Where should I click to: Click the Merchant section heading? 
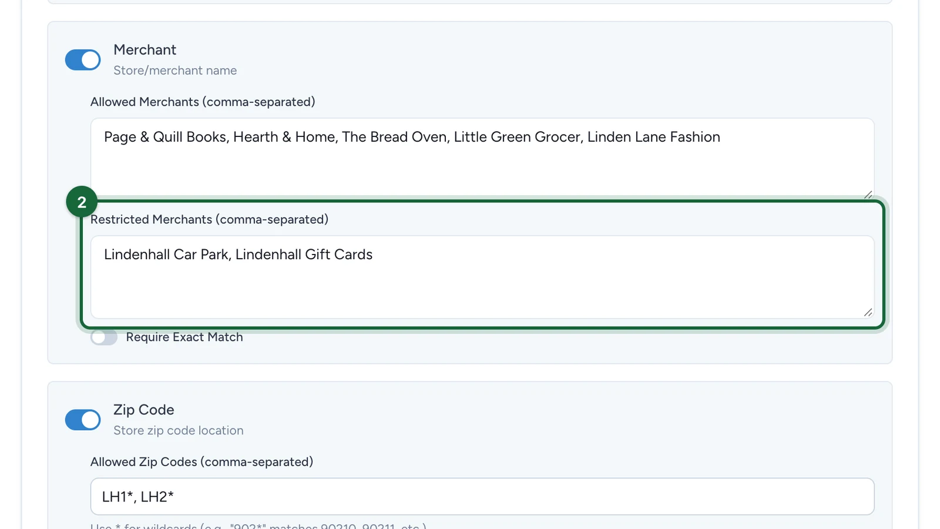(145, 50)
